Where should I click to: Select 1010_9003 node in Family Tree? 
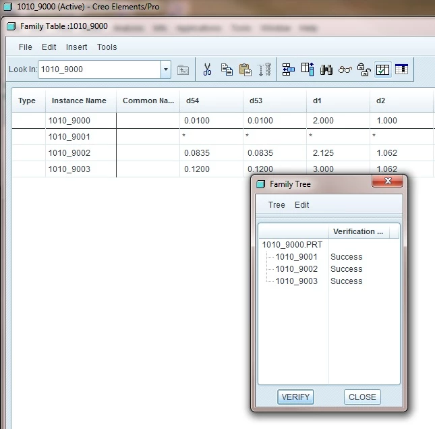pyautogui.click(x=296, y=281)
